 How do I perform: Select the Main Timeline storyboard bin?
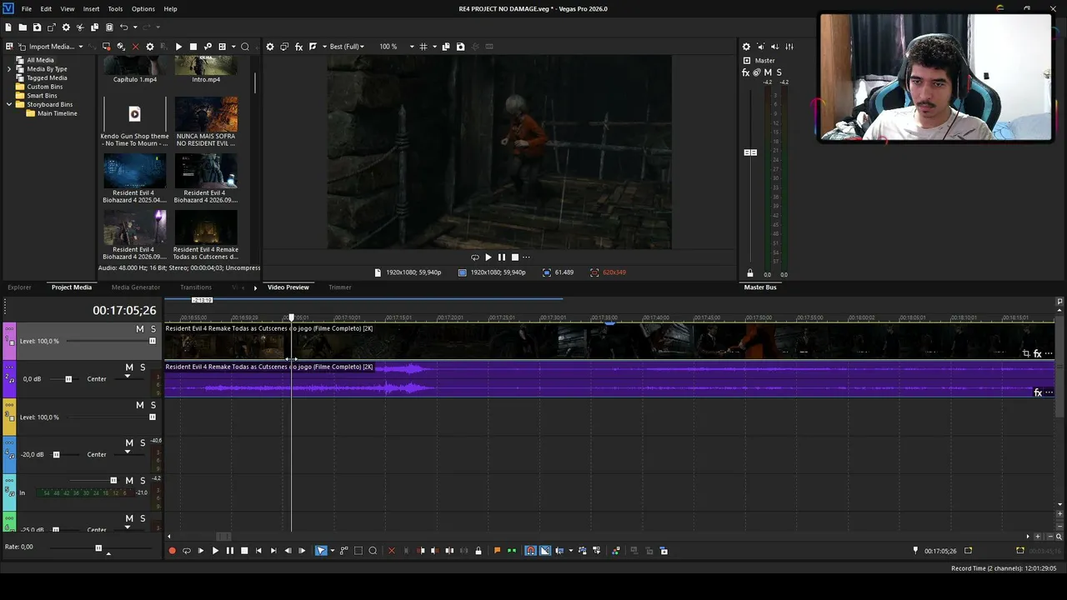(57, 113)
